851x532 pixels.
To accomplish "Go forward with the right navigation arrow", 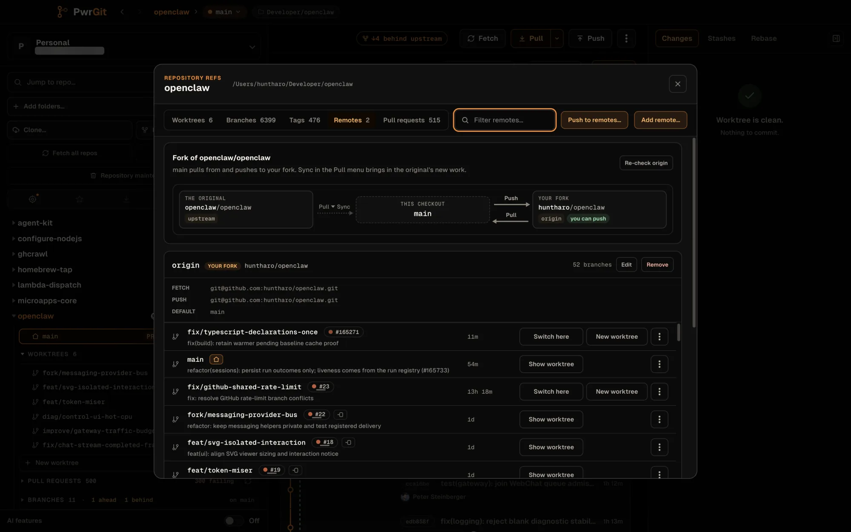I will (139, 12).
